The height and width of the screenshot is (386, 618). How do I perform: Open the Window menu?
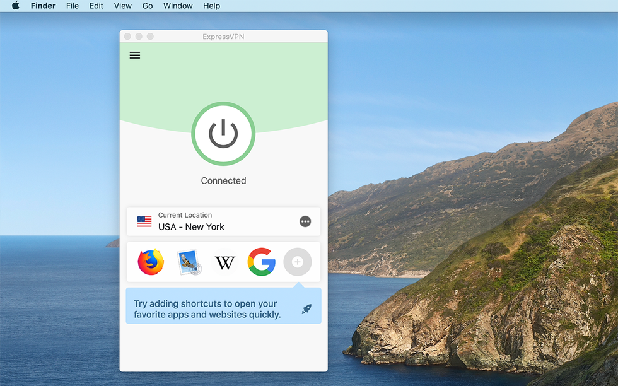pos(177,6)
